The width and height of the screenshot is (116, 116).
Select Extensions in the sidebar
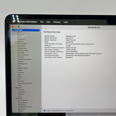[x=22, y=109]
